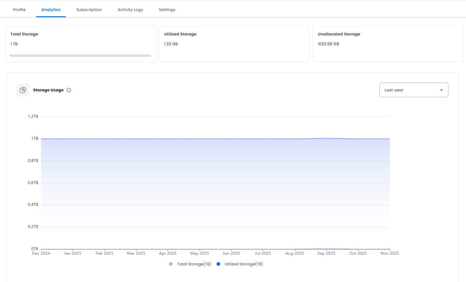The image size is (466, 282).
Task: Click the dropdown chevron on the time filter
Action: pyautogui.click(x=441, y=90)
